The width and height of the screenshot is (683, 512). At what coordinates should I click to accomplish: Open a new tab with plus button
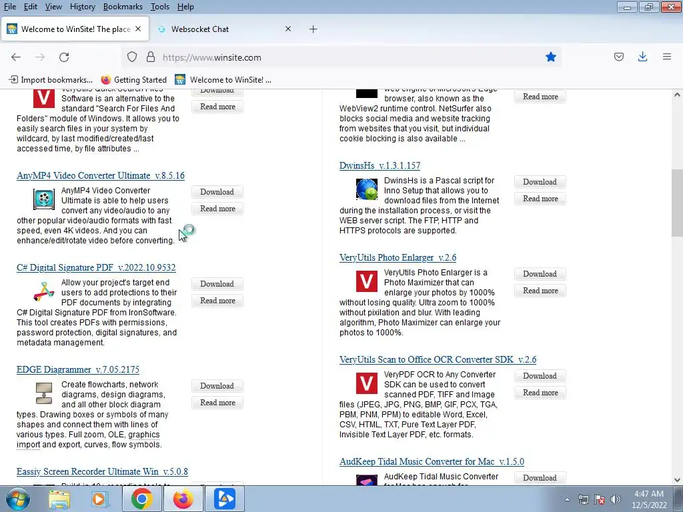pos(313,29)
